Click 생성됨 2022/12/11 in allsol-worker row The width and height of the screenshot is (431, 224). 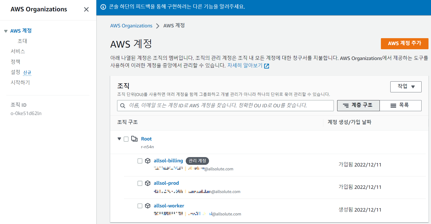pyautogui.click(x=360, y=210)
